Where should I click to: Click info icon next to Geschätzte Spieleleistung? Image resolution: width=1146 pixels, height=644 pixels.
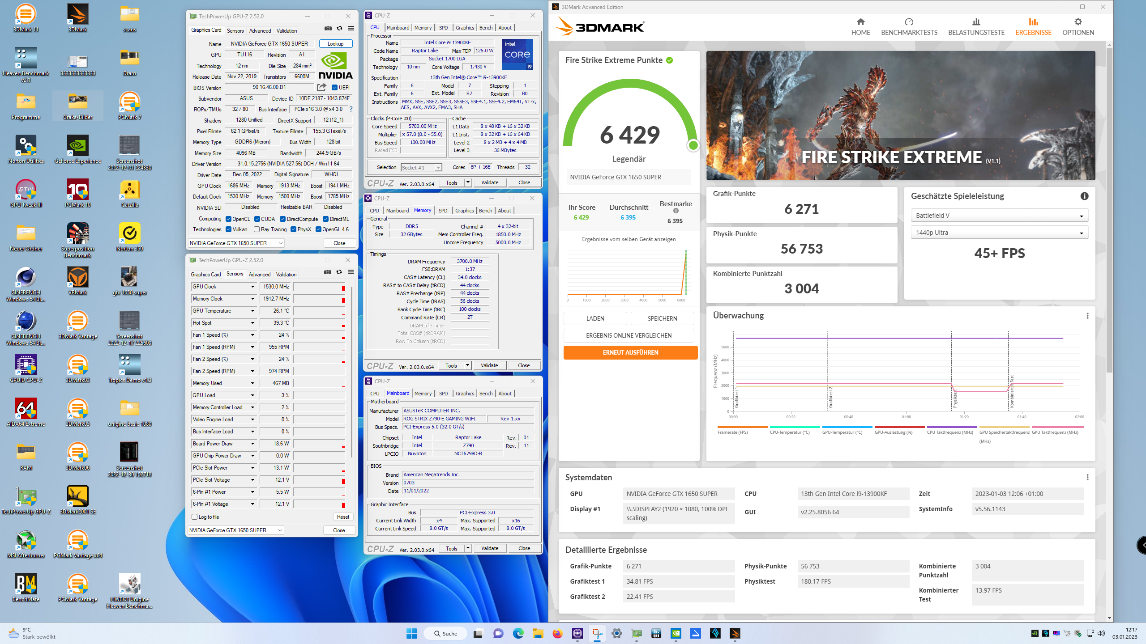pos(1084,196)
